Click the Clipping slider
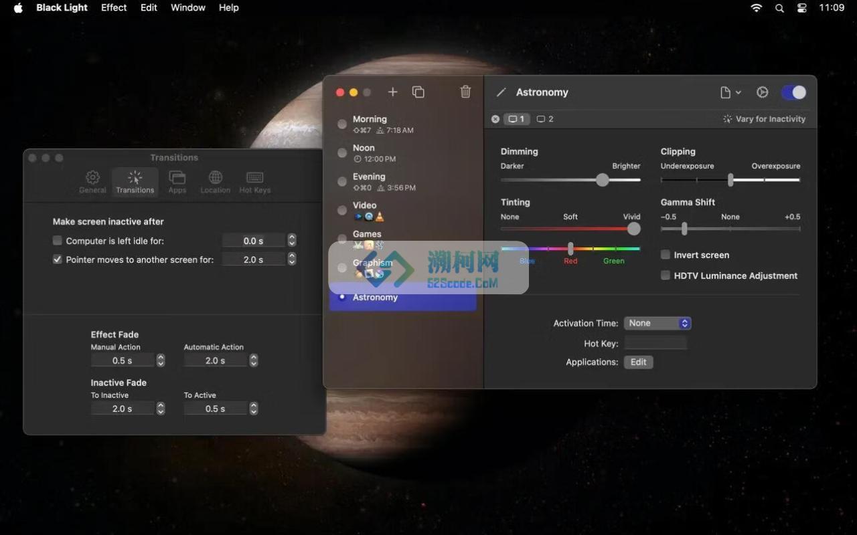857x535 pixels. [730, 180]
